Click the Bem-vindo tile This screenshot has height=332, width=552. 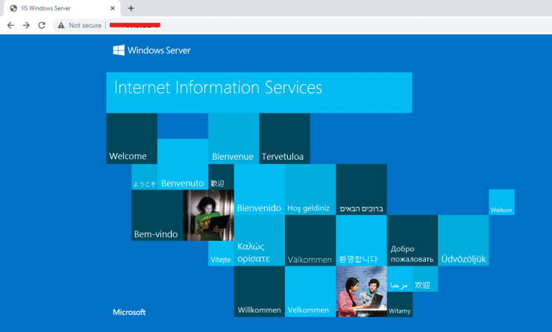coord(157,215)
